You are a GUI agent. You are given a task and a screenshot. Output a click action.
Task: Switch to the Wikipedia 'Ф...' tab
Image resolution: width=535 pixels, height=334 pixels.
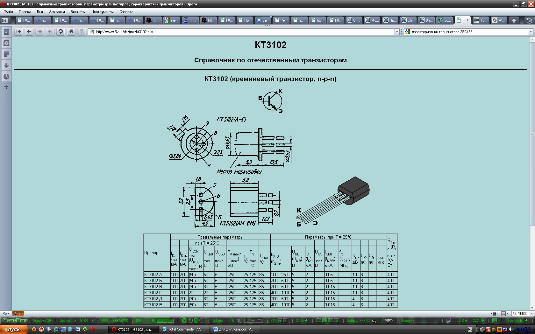pos(499,20)
